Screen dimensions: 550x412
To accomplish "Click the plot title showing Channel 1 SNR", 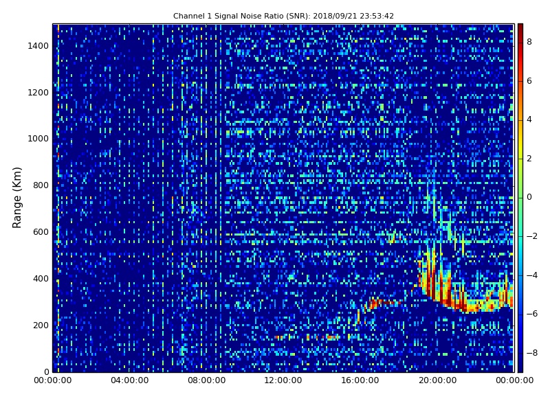I will tap(283, 16).
